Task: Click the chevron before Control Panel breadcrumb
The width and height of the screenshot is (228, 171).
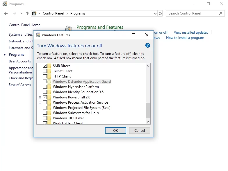Action: click(39, 13)
